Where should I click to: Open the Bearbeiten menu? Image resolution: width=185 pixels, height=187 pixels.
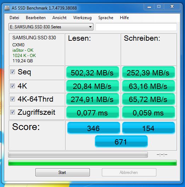tap(36, 18)
